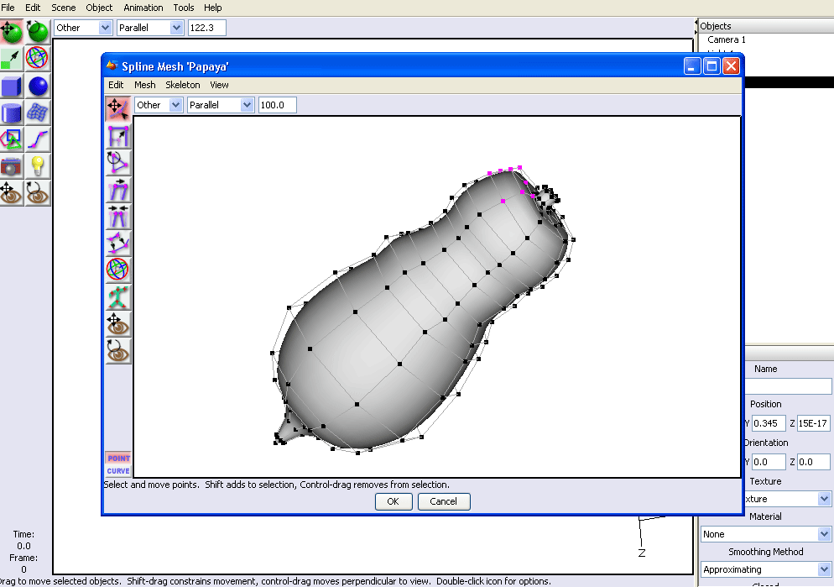Switch to Point selection mode
This screenshot has height=587, width=834.
coord(117,458)
